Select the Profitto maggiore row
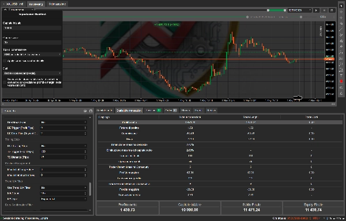 click(x=220, y=173)
